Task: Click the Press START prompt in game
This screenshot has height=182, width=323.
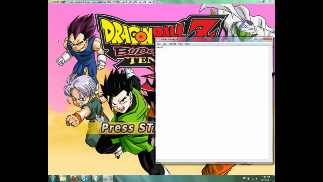Action: coord(127,128)
